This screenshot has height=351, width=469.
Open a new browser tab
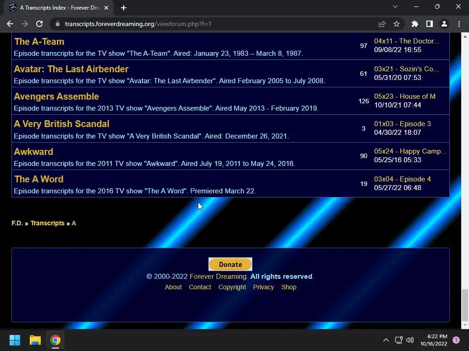[x=124, y=8]
